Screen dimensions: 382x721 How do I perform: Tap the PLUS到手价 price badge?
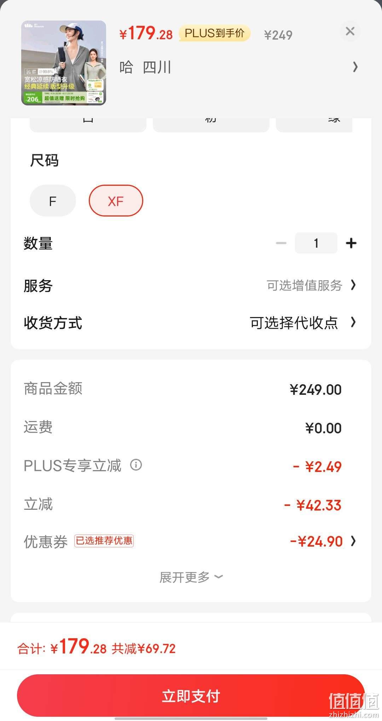[x=215, y=33]
